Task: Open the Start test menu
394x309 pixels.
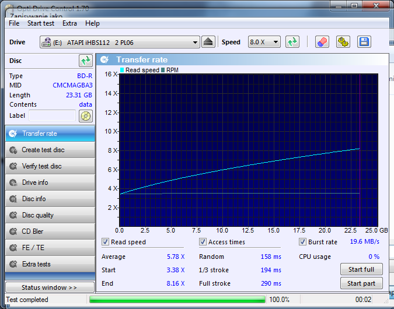Action: (x=41, y=23)
